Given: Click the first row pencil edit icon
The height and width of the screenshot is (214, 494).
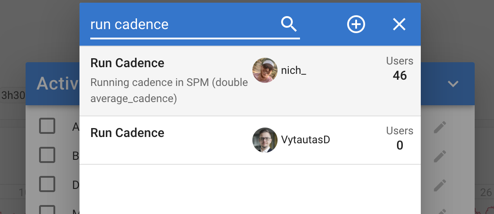Looking at the screenshot, I should [440, 127].
